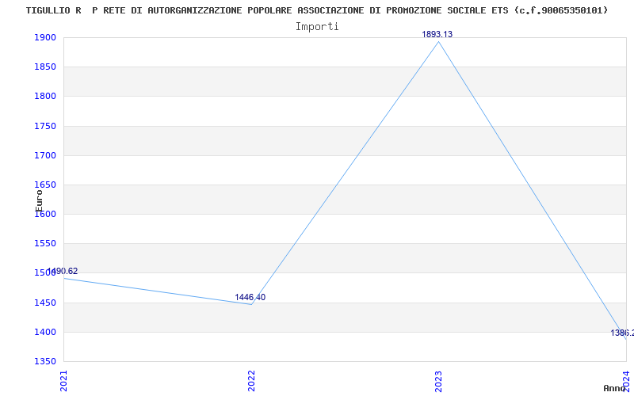Click the 1550 y-axis tick label
Image resolution: width=634 pixels, height=396 pixels.
click(x=45, y=244)
